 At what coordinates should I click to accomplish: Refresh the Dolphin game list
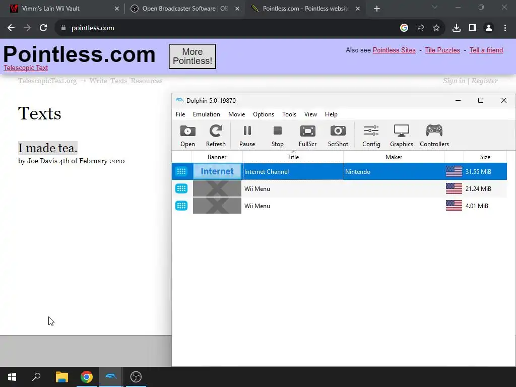[x=216, y=136]
